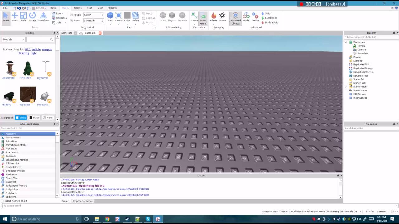Toggle the Move snap checkbox

tap(71, 21)
